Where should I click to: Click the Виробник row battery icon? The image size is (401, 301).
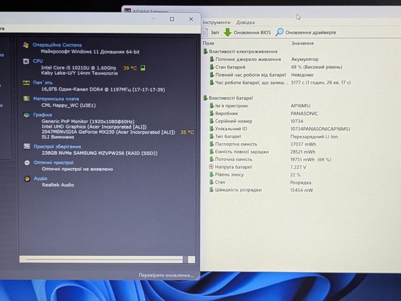point(212,113)
